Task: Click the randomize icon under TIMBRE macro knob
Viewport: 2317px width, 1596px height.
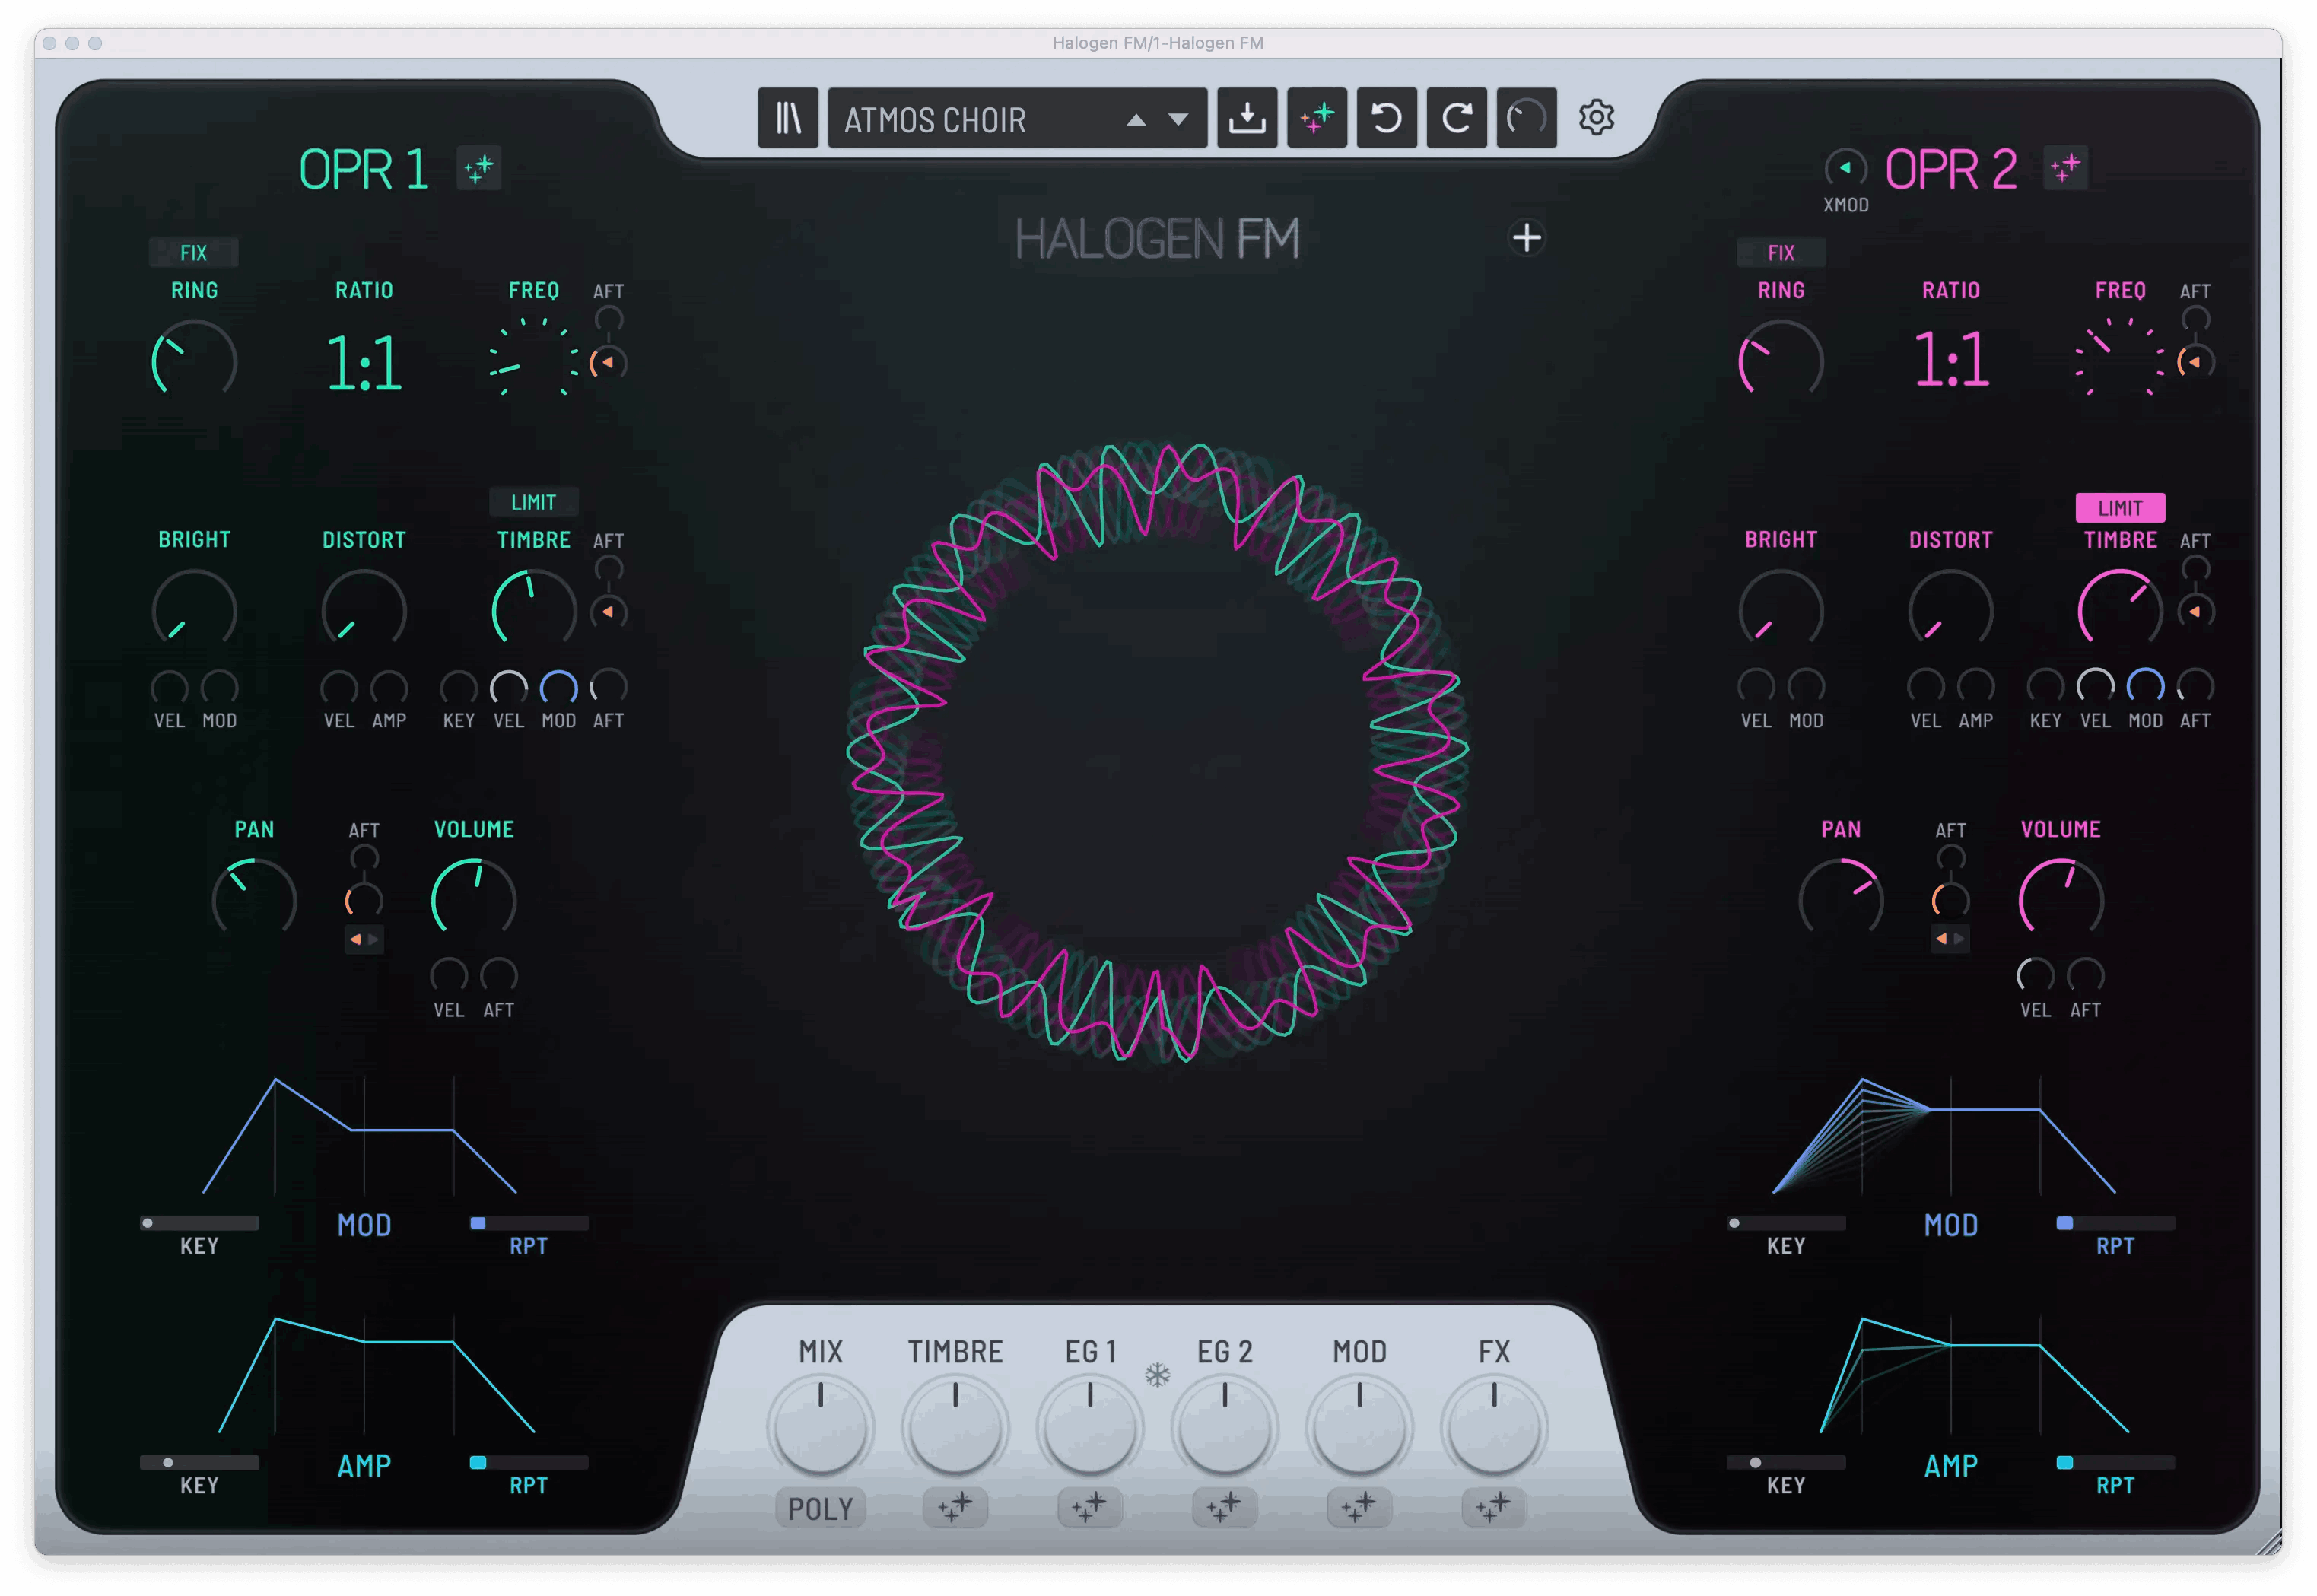Action: coord(955,1507)
